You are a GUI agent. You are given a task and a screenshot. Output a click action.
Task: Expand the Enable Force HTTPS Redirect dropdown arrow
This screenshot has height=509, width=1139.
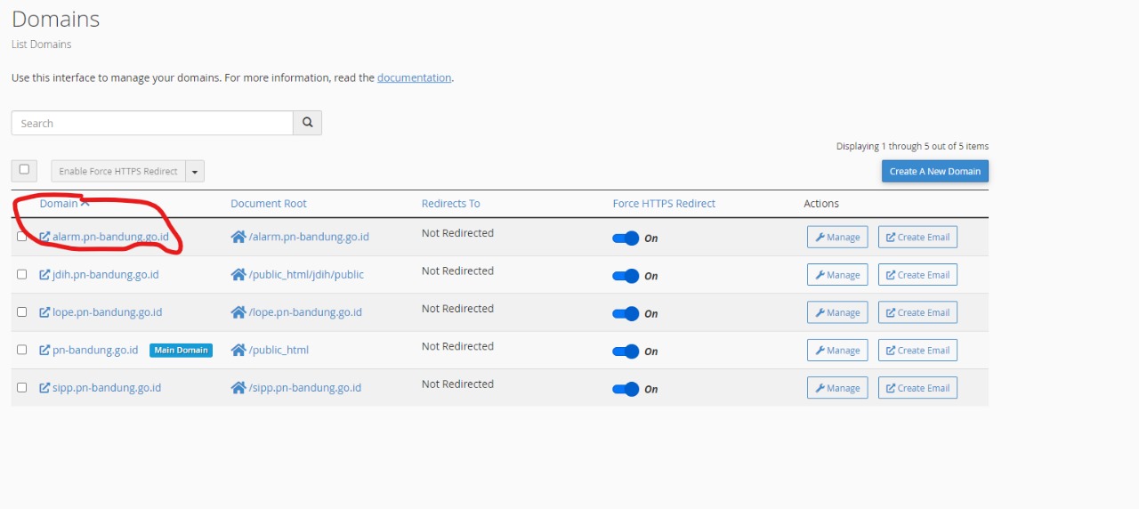click(x=195, y=171)
